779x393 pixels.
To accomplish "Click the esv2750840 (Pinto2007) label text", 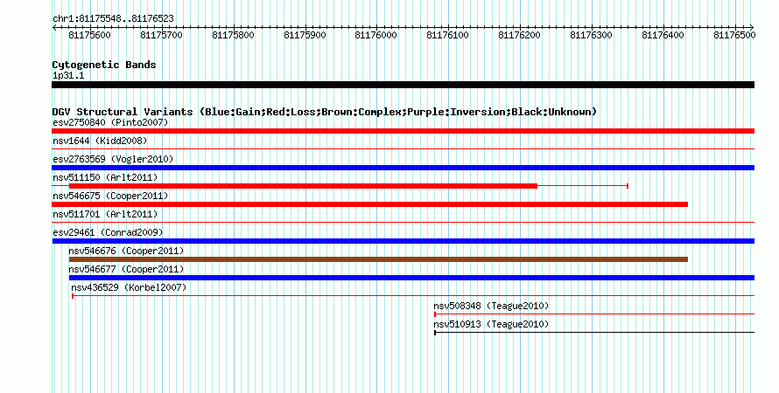I will pyautogui.click(x=110, y=122).
